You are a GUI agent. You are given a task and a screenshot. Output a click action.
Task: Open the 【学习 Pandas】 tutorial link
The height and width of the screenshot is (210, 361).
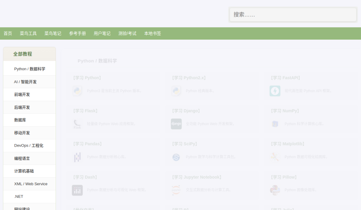(x=87, y=144)
